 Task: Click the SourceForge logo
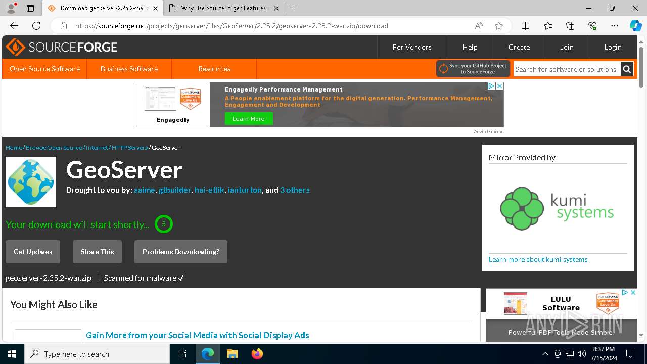pyautogui.click(x=62, y=47)
